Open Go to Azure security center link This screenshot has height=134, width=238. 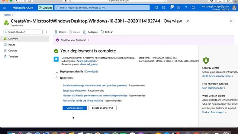pyautogui.click(x=218, y=76)
